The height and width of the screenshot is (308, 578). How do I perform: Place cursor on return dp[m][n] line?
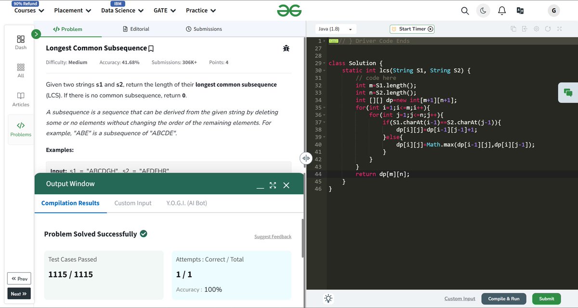pos(382,174)
